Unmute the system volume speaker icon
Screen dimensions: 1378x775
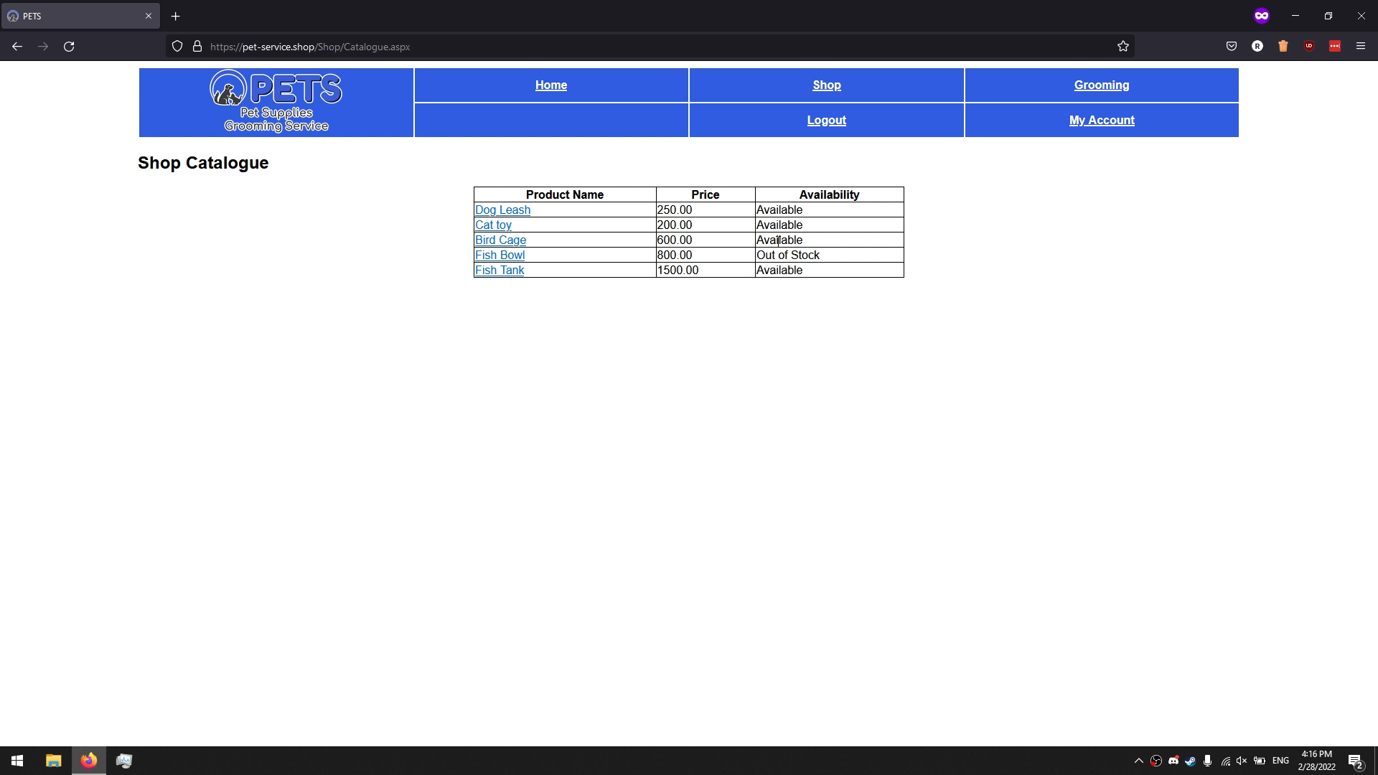click(1242, 761)
